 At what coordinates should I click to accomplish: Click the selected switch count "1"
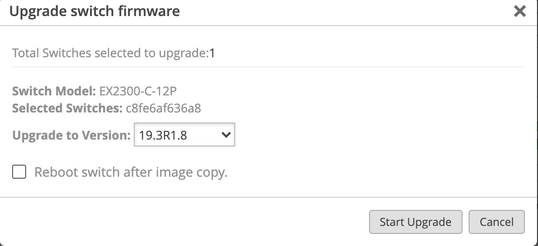coord(212,53)
